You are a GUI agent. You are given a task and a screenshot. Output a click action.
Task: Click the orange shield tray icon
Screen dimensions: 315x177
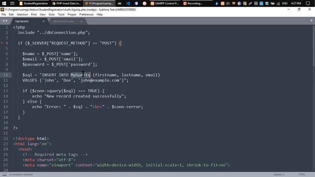tap(233, 3)
